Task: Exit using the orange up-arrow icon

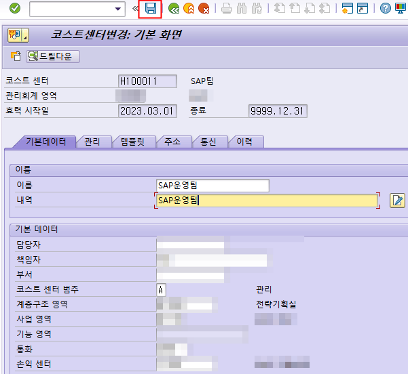Action: point(189,9)
